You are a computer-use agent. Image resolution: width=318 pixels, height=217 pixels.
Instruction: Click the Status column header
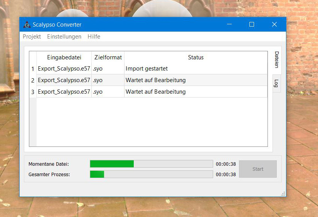(x=196, y=57)
